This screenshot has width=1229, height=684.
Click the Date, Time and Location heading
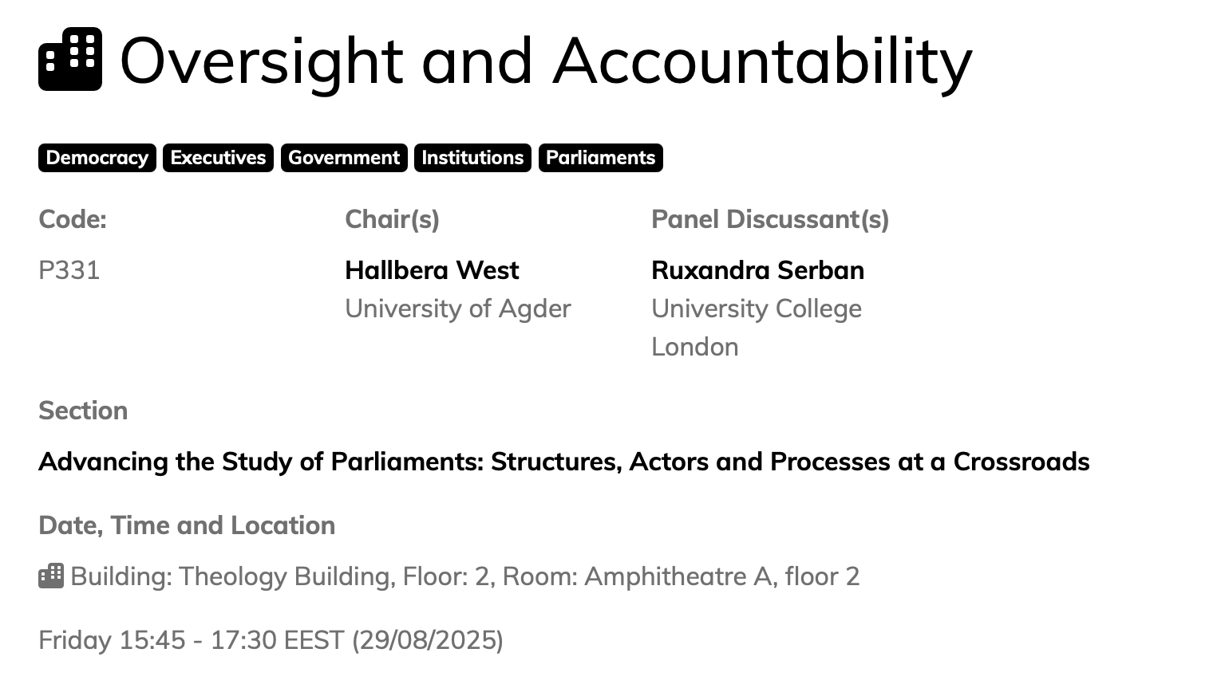pos(187,525)
